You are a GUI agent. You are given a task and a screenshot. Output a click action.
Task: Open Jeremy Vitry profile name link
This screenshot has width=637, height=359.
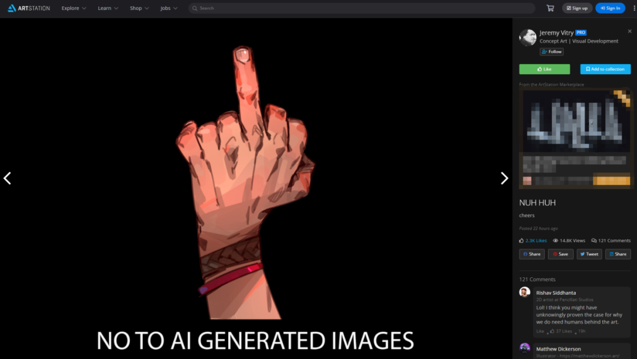556,33
